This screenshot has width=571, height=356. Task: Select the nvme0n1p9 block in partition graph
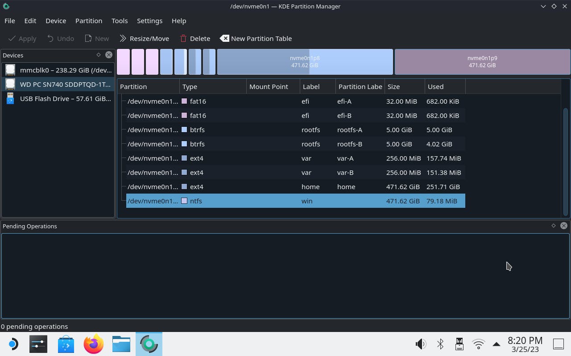(x=482, y=62)
